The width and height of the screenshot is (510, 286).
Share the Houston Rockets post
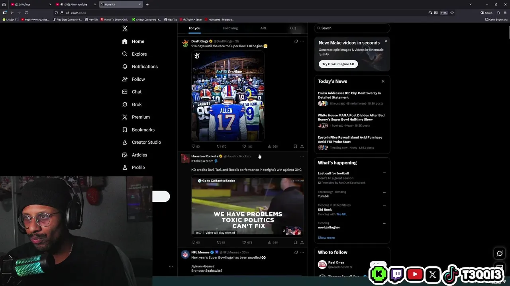[302, 242]
